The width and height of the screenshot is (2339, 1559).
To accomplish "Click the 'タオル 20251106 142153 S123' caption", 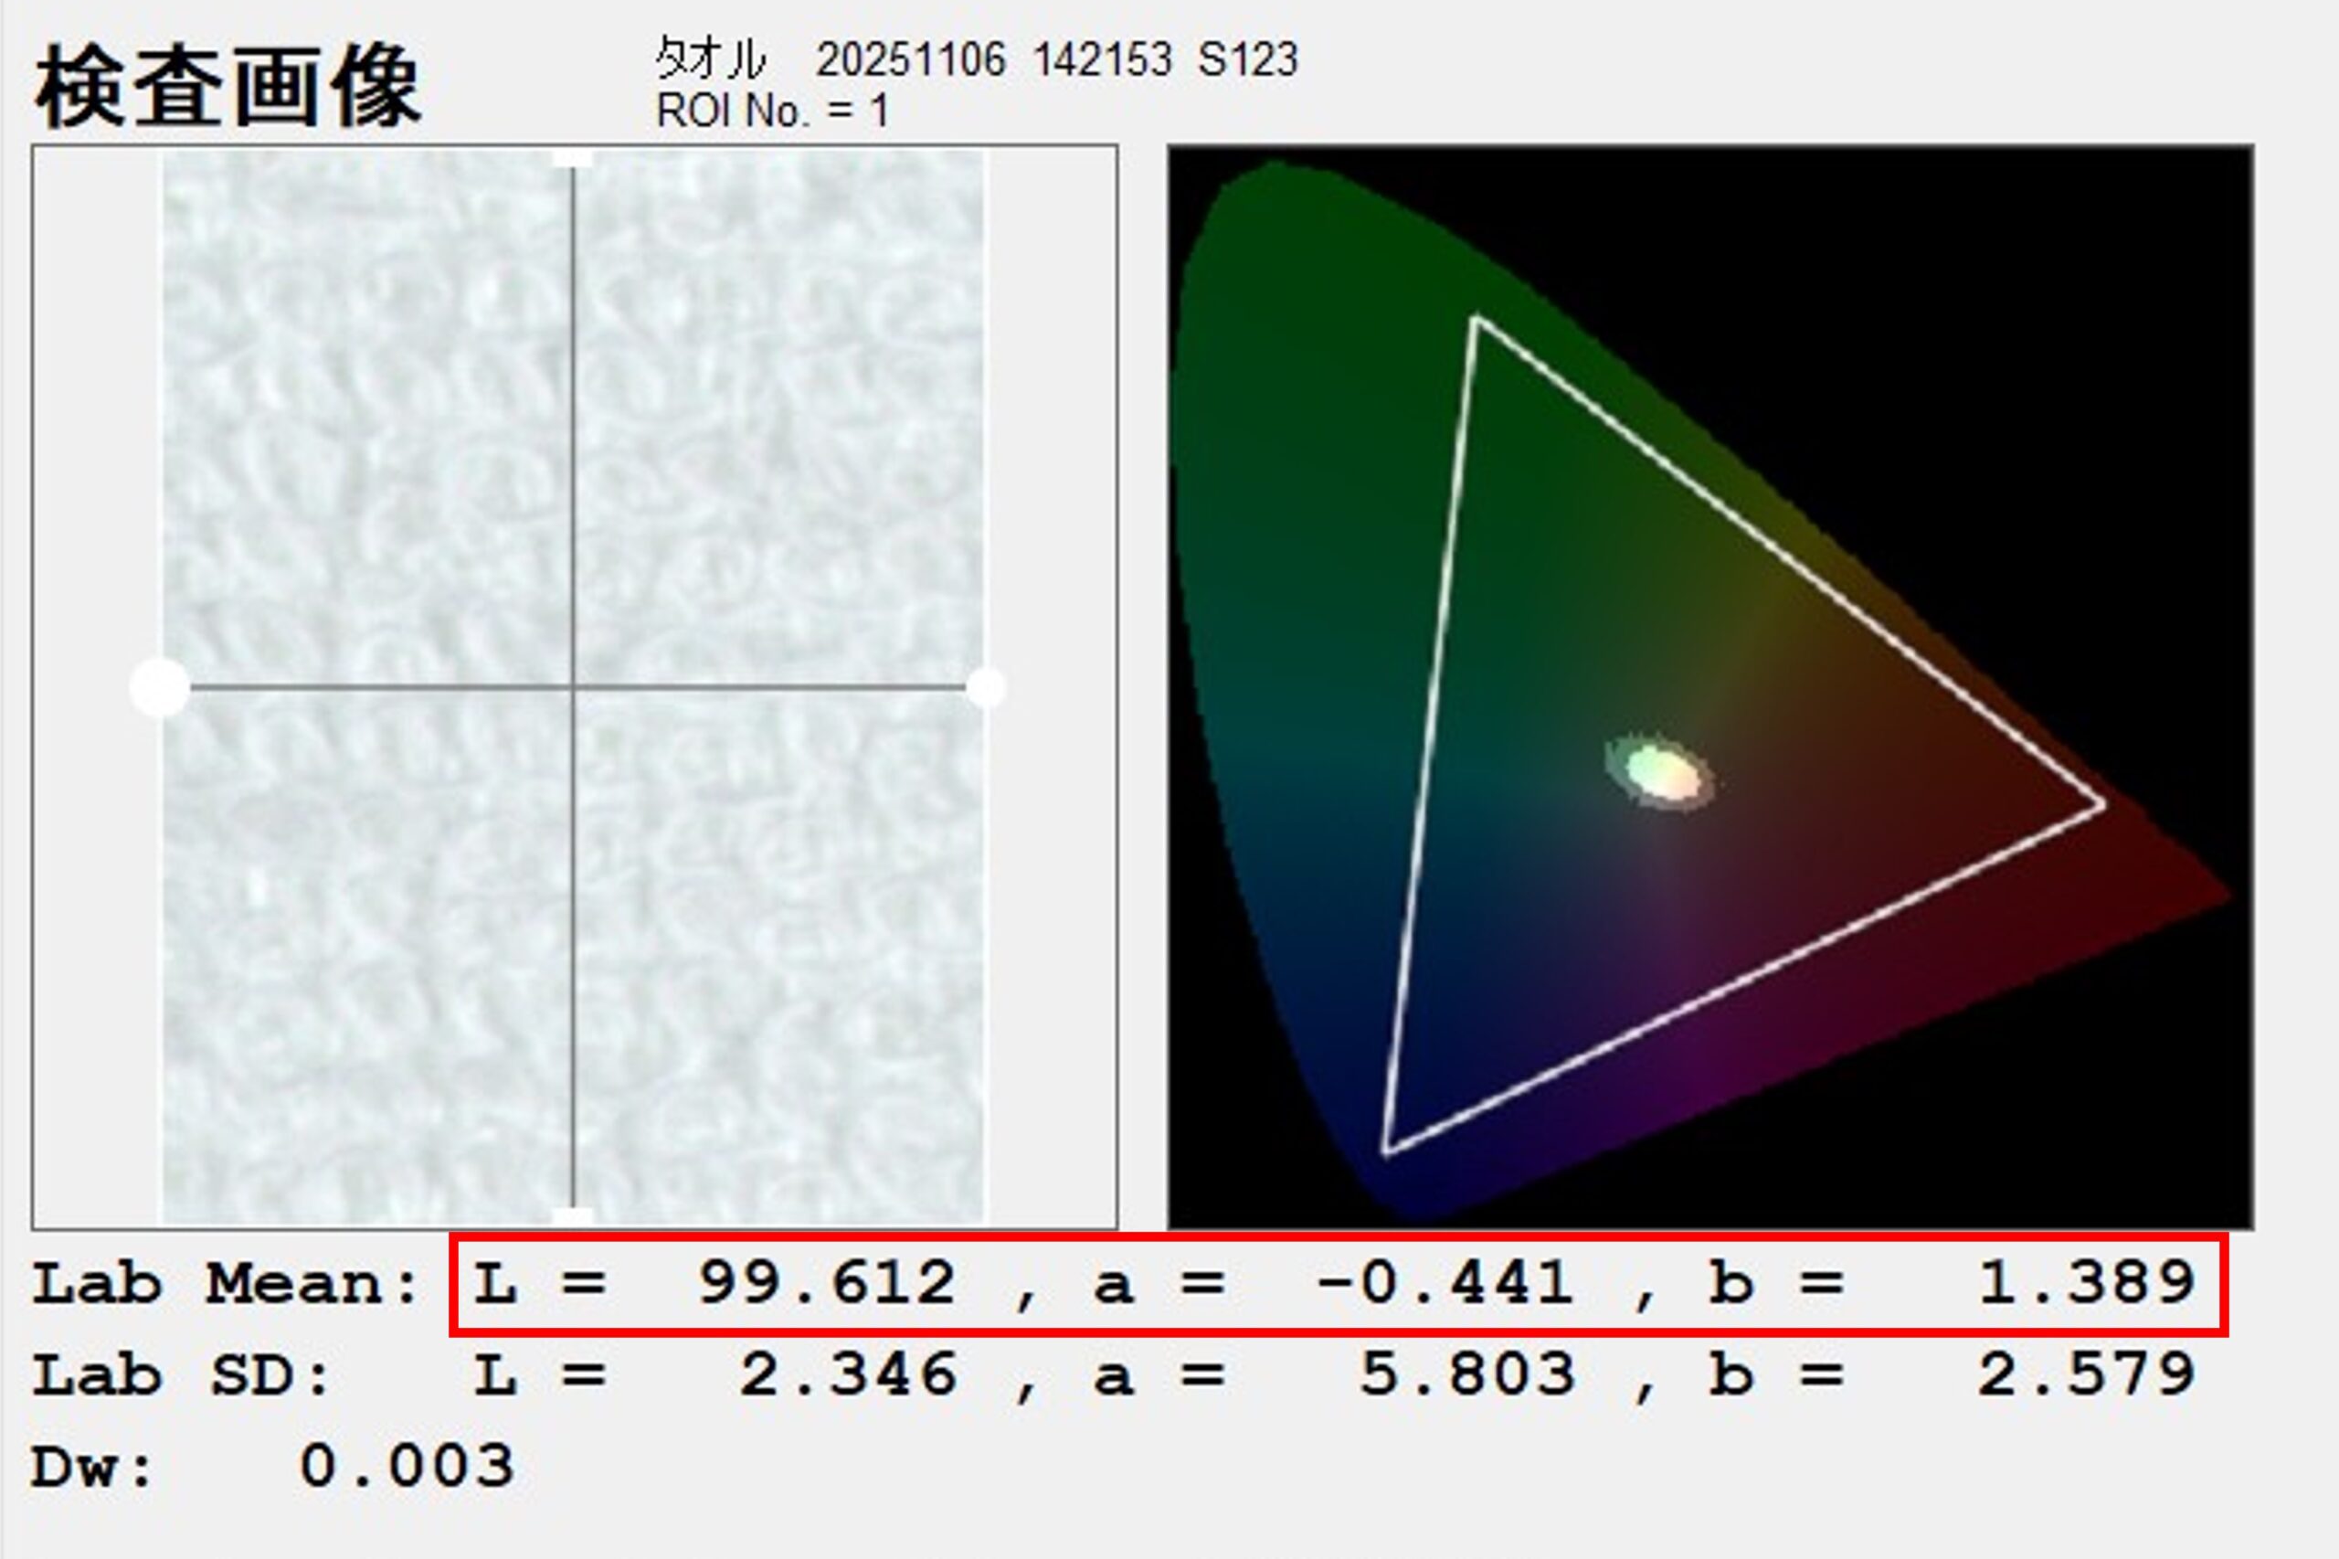I will coord(976,59).
